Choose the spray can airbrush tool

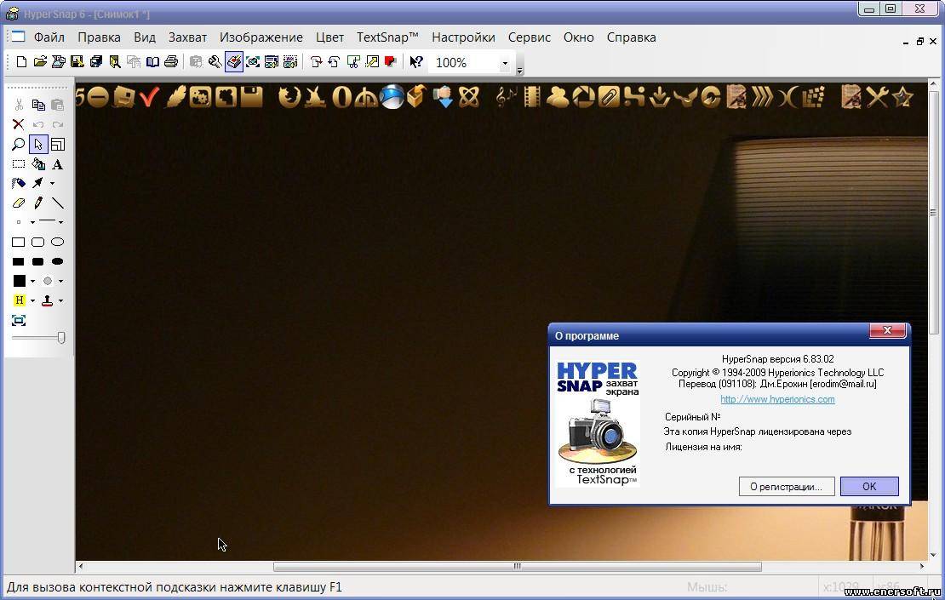coord(19,183)
